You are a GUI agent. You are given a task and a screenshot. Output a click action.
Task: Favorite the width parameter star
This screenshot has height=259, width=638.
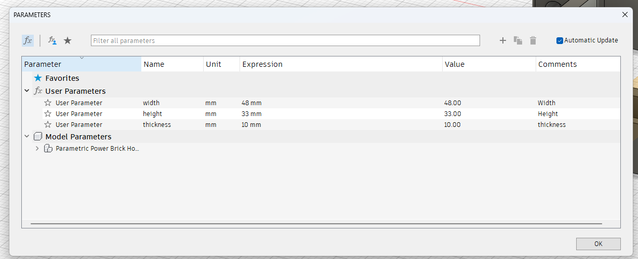[48, 103]
